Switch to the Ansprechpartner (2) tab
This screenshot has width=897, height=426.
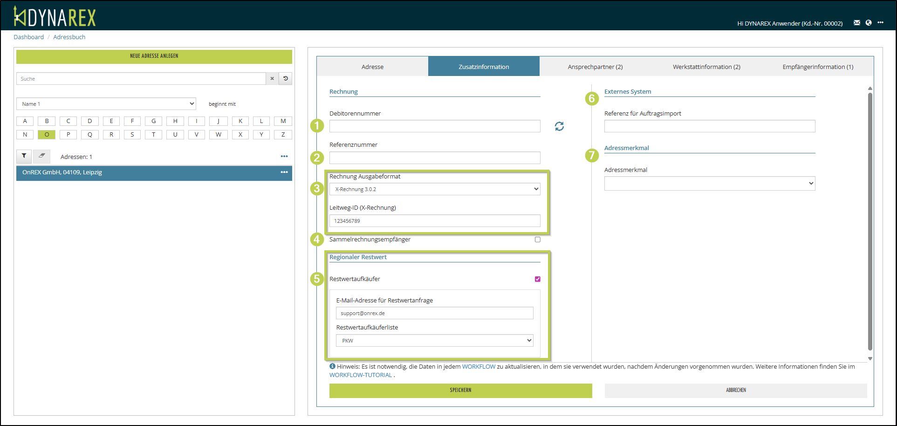[595, 67]
